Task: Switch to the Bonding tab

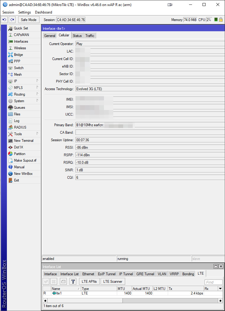Action: 188,274
